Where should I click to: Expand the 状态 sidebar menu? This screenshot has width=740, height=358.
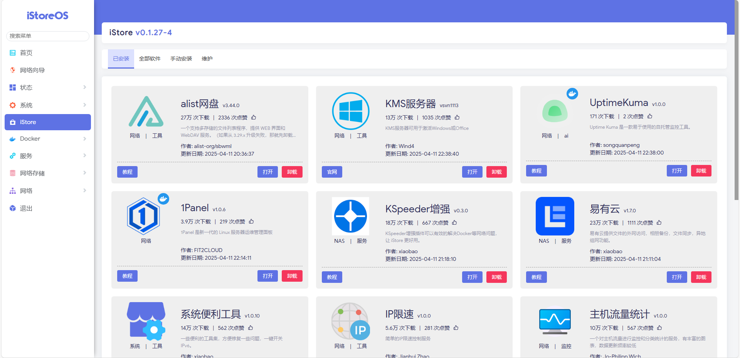(48, 87)
